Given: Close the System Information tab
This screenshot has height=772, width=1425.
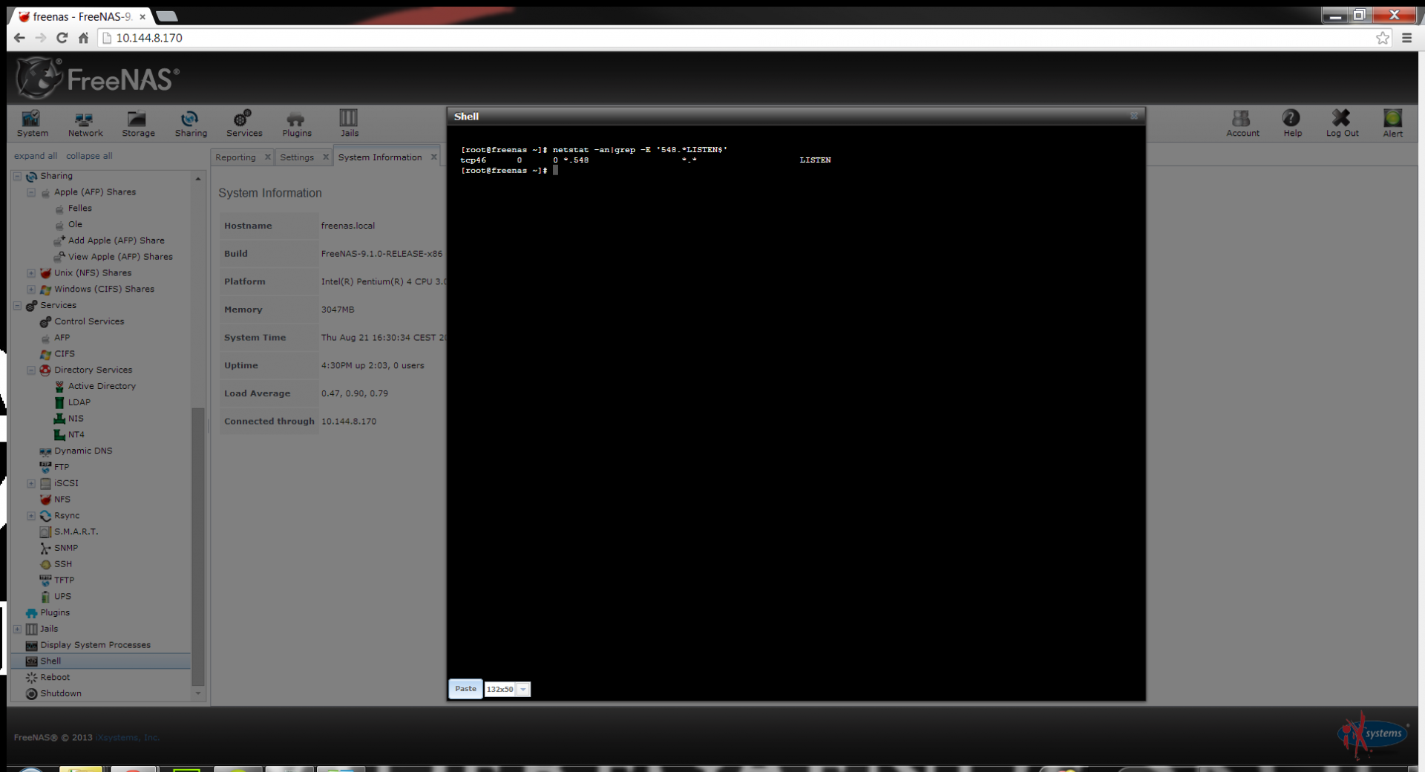Looking at the screenshot, I should (x=433, y=157).
